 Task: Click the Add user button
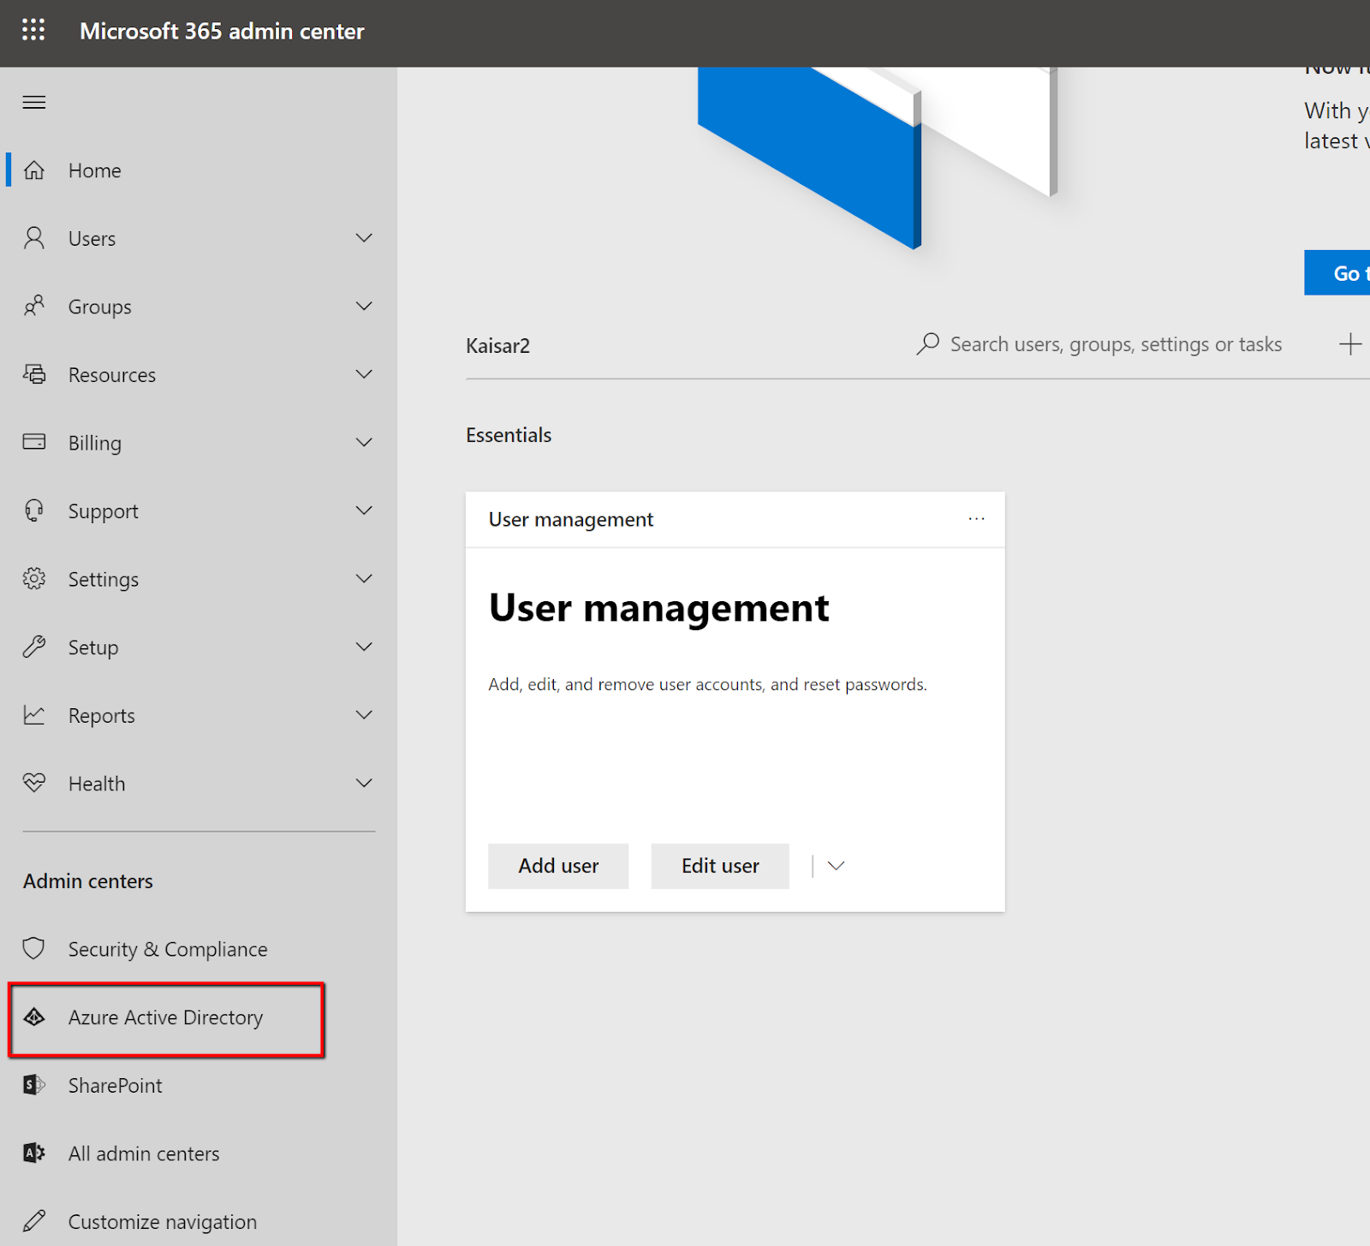558,866
